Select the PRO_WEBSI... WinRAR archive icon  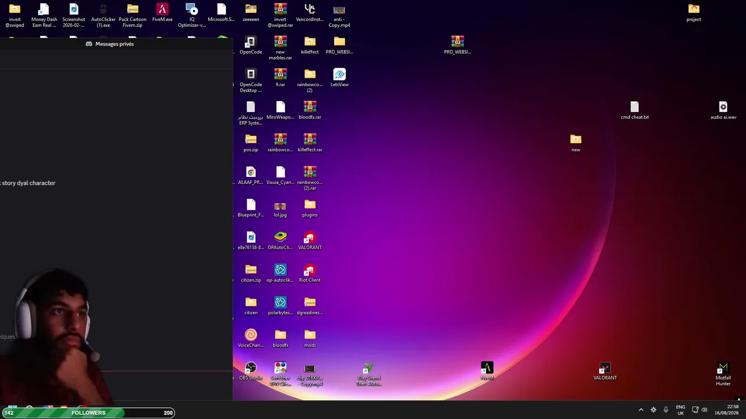point(458,45)
